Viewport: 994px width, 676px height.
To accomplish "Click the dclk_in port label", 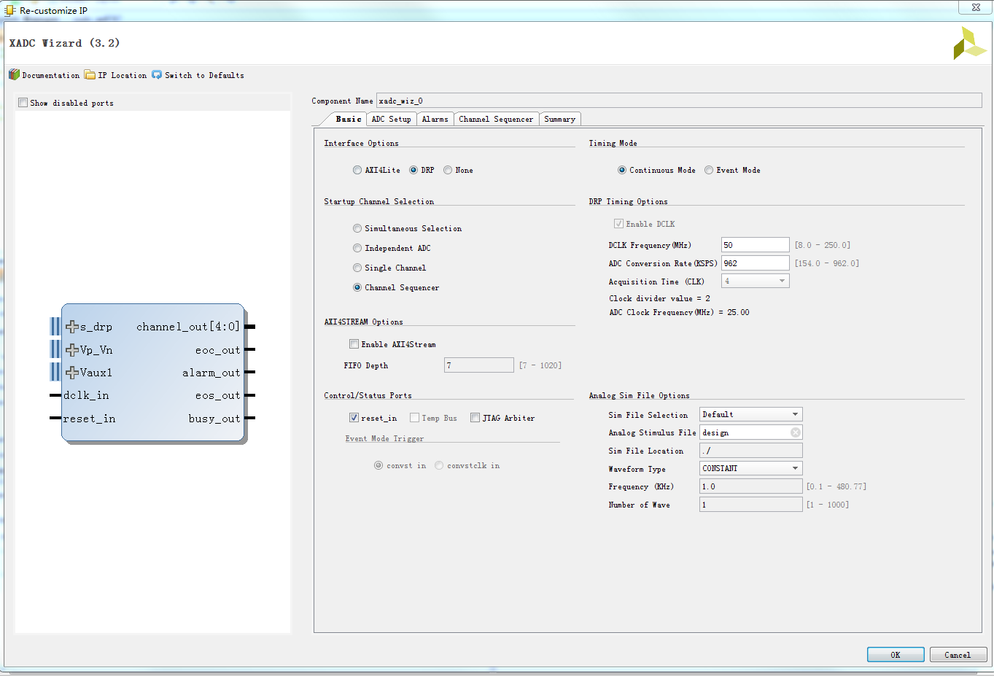I will point(86,395).
